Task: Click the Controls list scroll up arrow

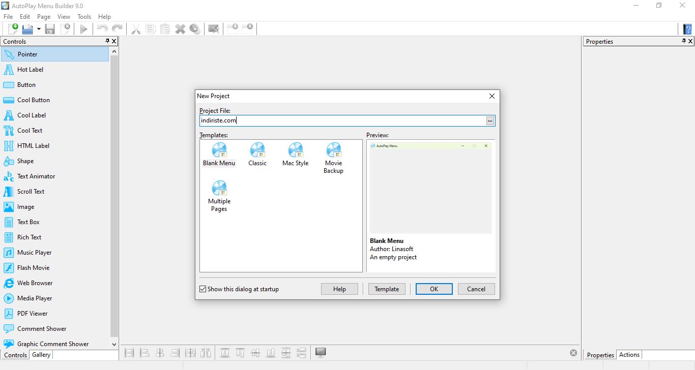Action: [114, 51]
